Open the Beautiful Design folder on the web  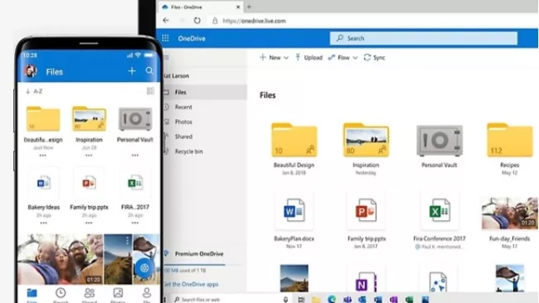[294, 141]
